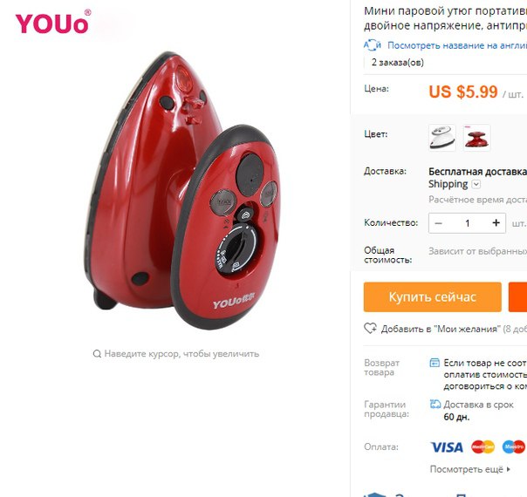Click the quantity input field

coord(467,223)
